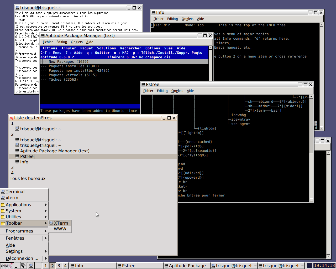336x269 pixels.
Task: Switch to workspace 1 in taskbar
Action: (x=46, y=266)
